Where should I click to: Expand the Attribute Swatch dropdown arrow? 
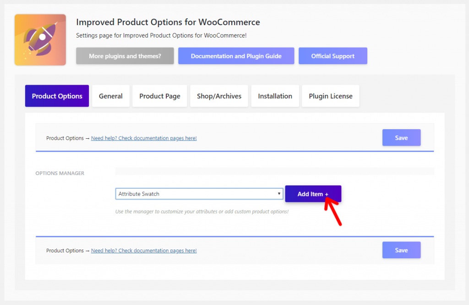coord(279,194)
